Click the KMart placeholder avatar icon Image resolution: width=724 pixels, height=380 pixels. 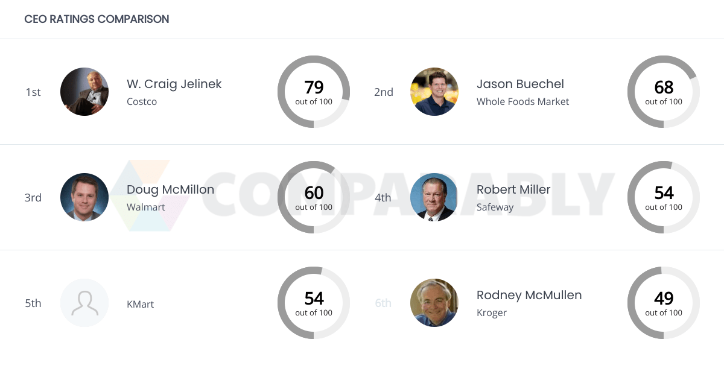click(x=84, y=303)
